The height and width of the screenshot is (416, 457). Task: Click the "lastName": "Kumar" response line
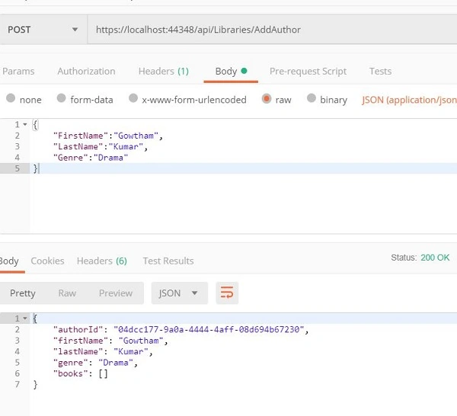103,351
